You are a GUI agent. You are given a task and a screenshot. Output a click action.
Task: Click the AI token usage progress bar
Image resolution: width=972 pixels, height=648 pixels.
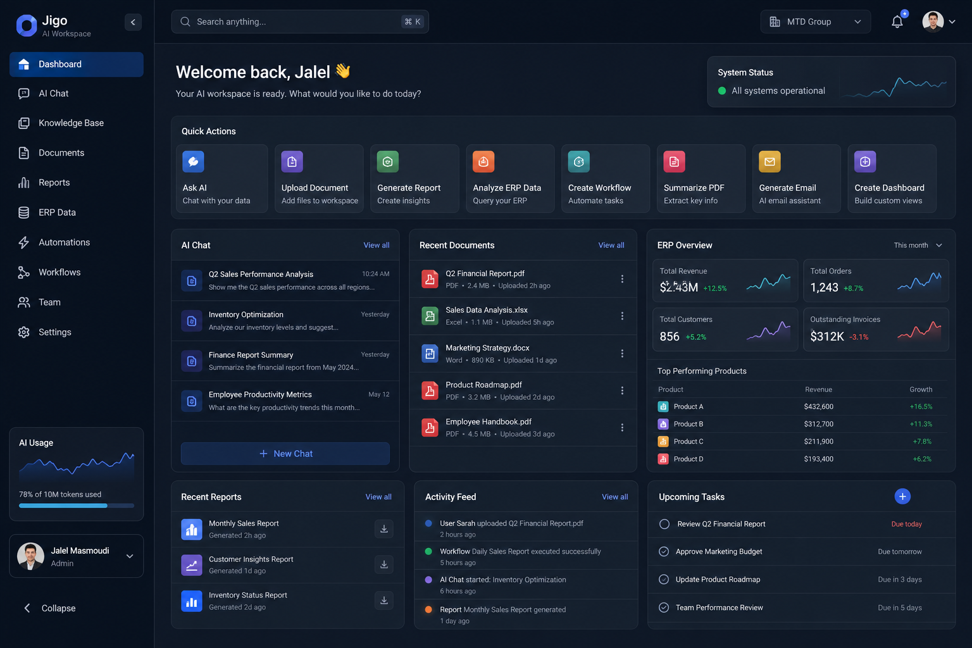coord(77,506)
